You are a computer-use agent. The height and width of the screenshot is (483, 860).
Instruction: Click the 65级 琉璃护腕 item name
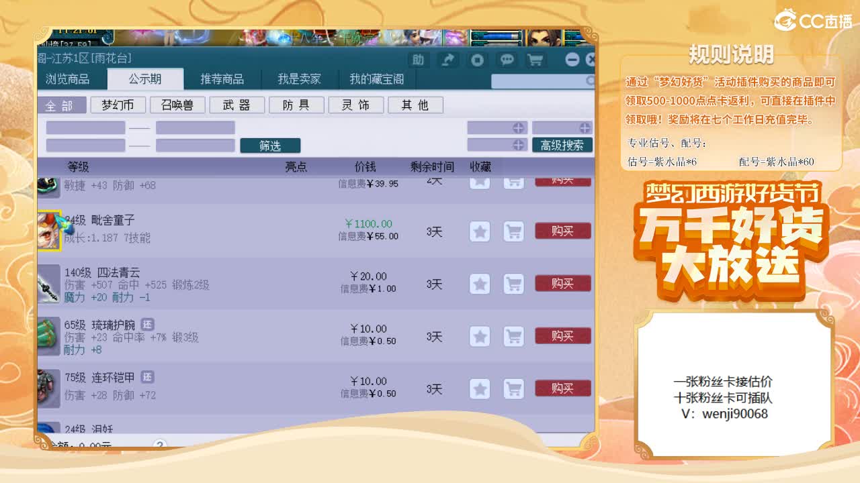[x=101, y=325]
